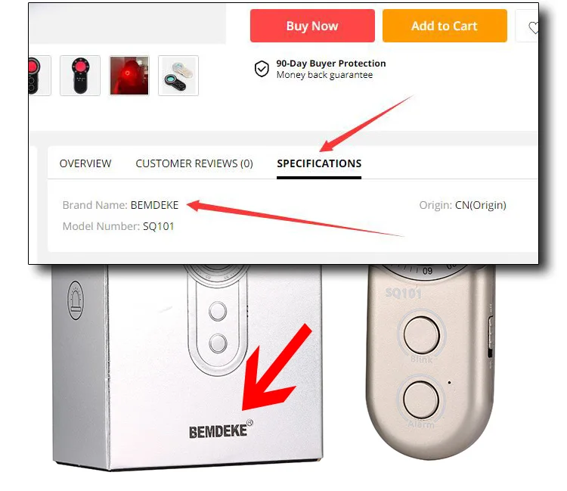The height and width of the screenshot is (491, 567).
Task: Click the Buyer Protection shield icon
Action: tap(262, 69)
